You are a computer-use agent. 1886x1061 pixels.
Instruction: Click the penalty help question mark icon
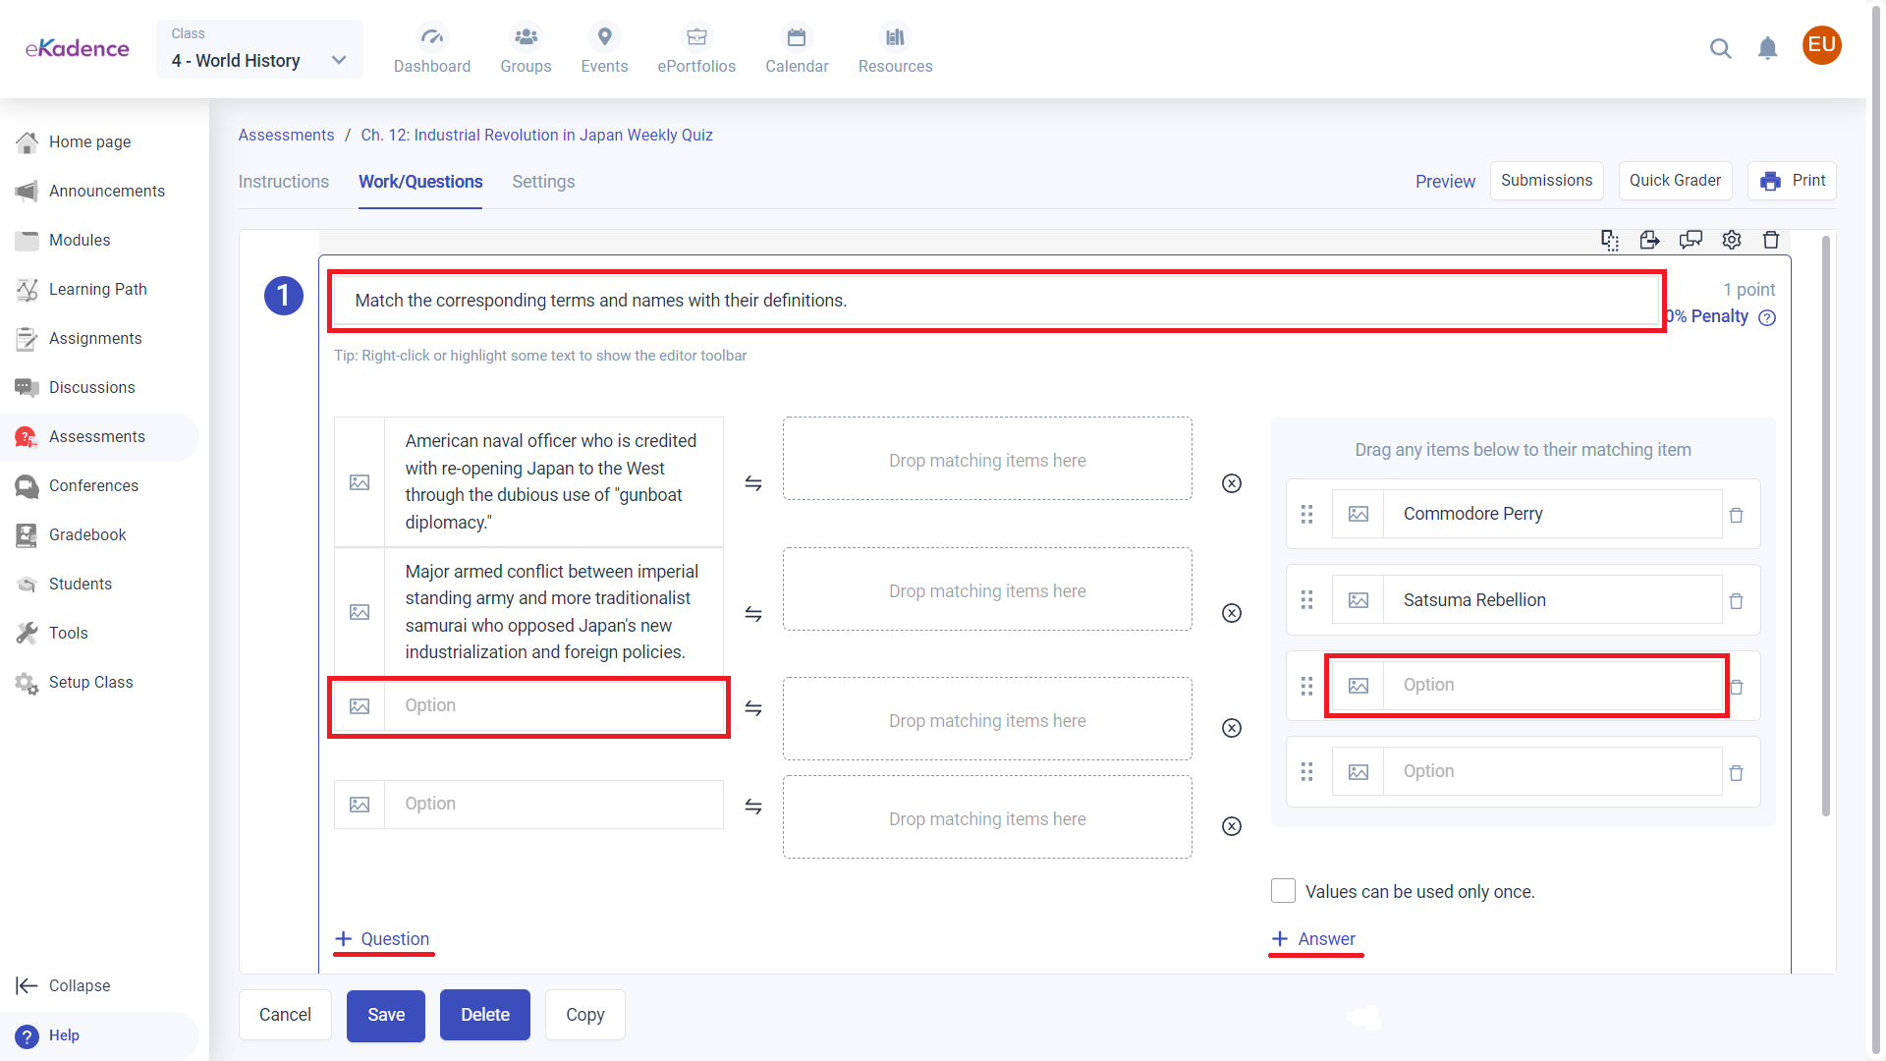[x=1767, y=317]
